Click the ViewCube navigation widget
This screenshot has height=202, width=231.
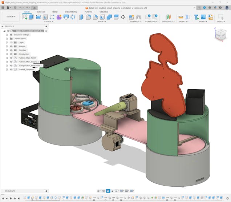click(220, 35)
